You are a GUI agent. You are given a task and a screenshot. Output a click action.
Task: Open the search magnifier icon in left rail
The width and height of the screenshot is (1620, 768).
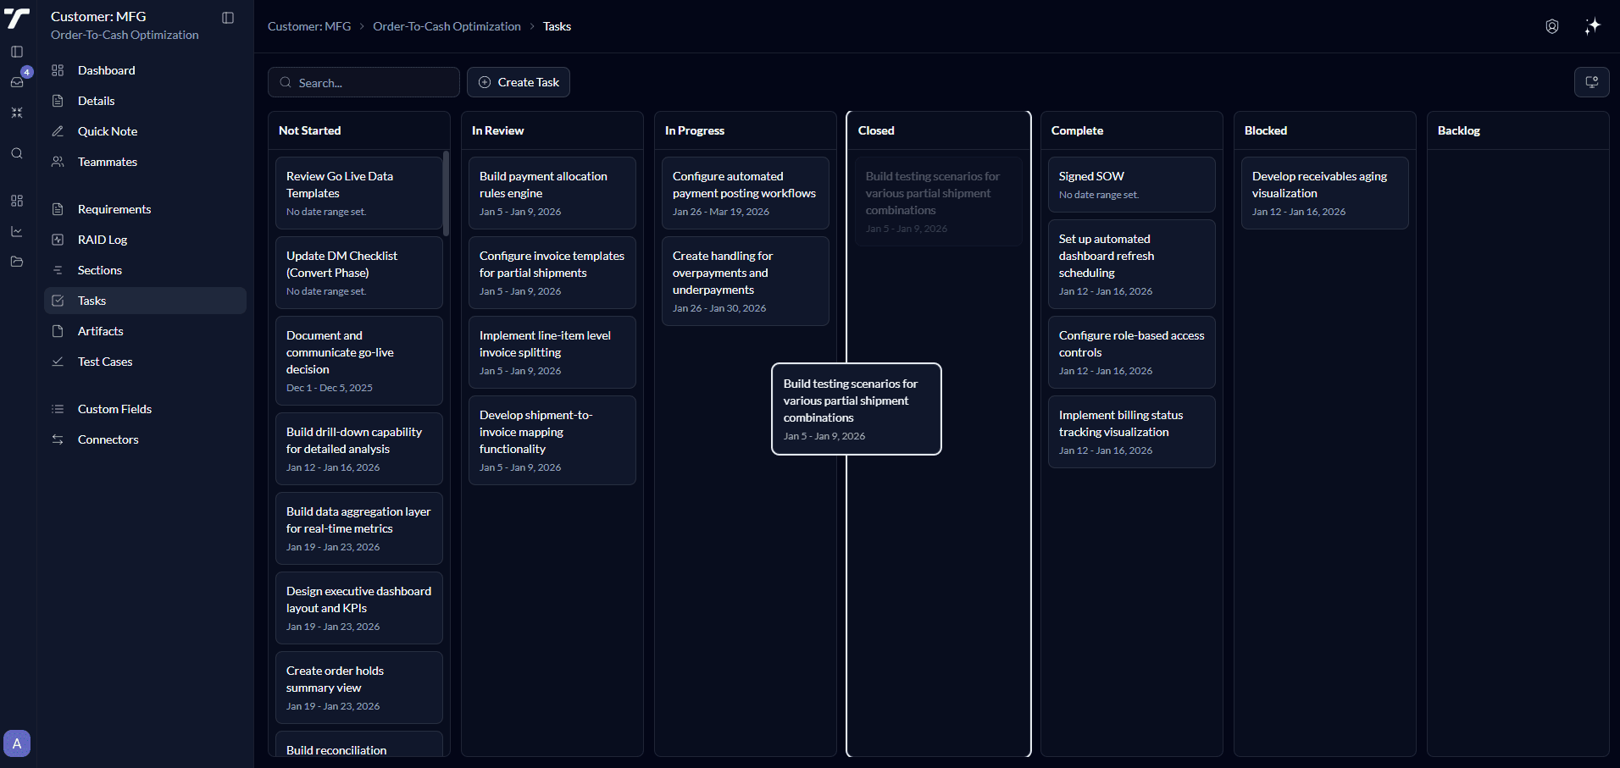click(x=17, y=153)
